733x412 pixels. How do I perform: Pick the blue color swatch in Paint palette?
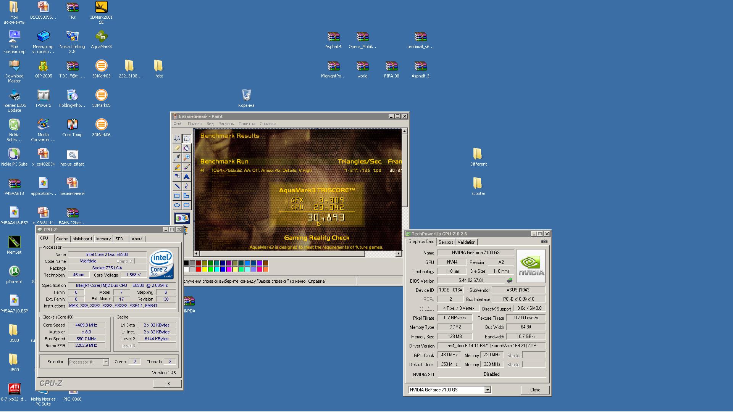tap(223, 269)
